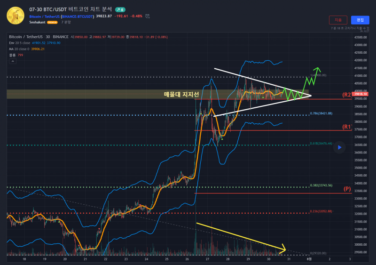
Task: Select the 볼륨 volume indicator legend
Action: pyautogui.click(x=13, y=55)
